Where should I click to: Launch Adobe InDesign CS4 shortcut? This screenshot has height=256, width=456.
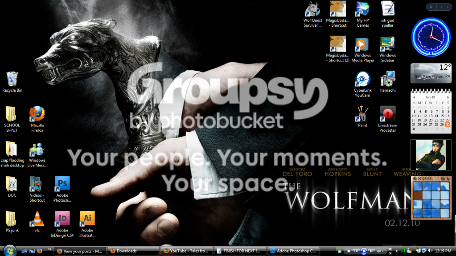[x=62, y=224]
